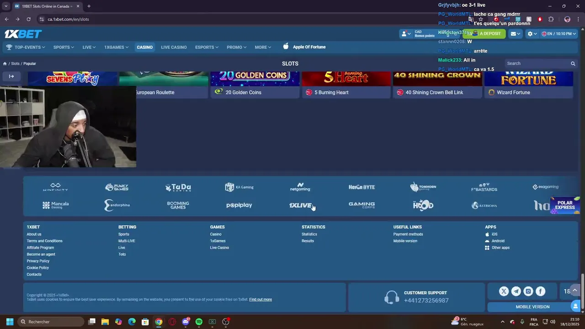Go to LIVE CASINO section

[x=174, y=47]
